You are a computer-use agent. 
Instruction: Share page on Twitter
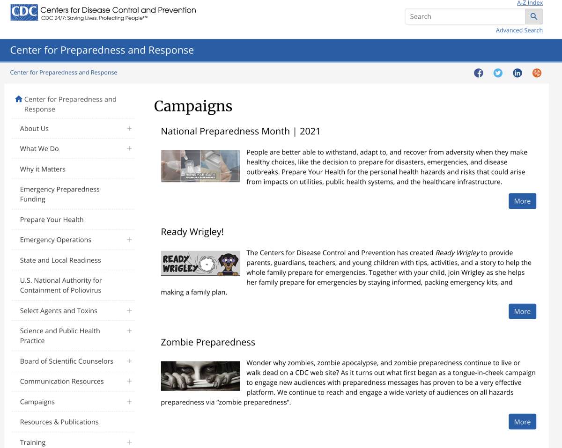point(498,73)
